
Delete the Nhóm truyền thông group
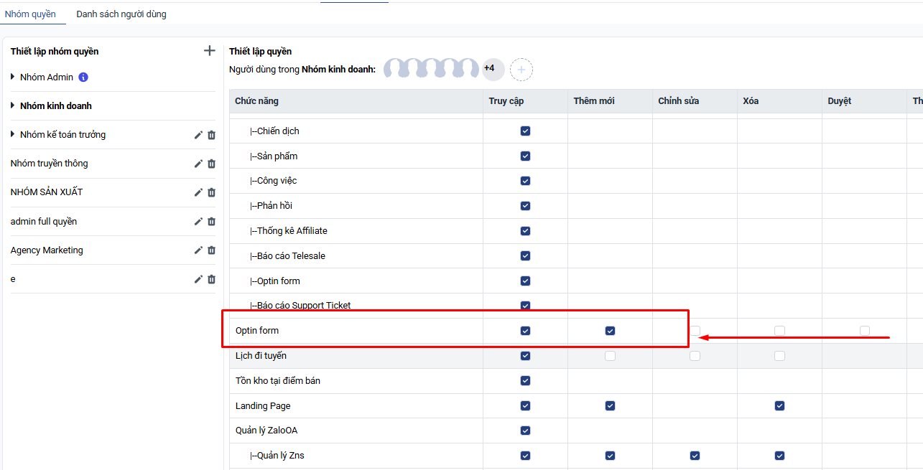[x=211, y=164]
